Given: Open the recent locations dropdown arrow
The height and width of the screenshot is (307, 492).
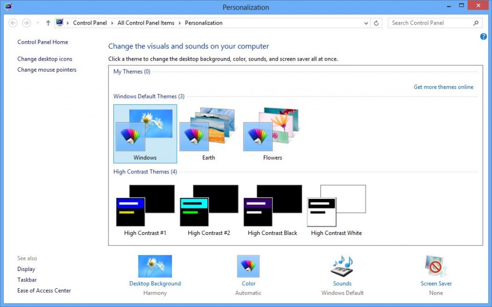Looking at the screenshot, I should [x=37, y=23].
